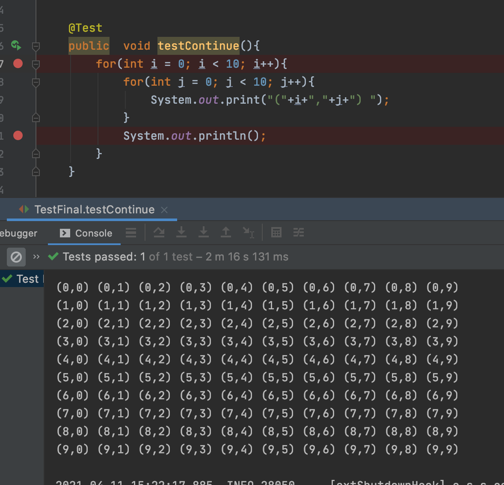Viewport: 504px width, 485px height.
Task: Click the i++ increment in outer loop
Action: [x=264, y=64]
